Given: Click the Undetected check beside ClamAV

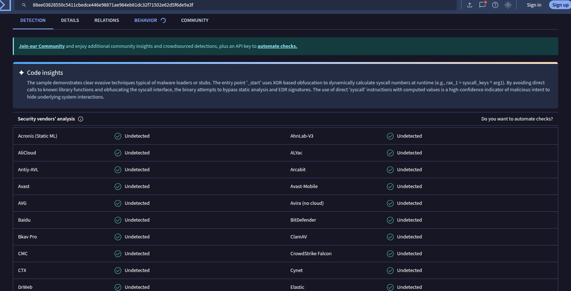Looking at the screenshot, I should (390, 237).
